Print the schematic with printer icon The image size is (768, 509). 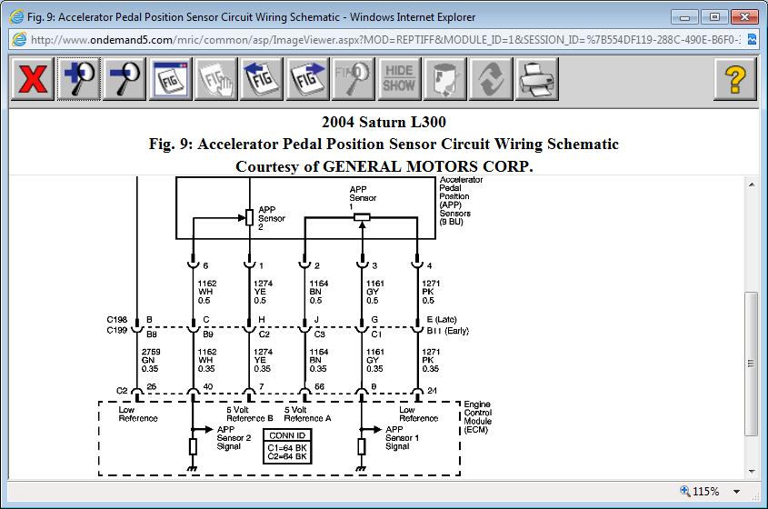coord(536,79)
